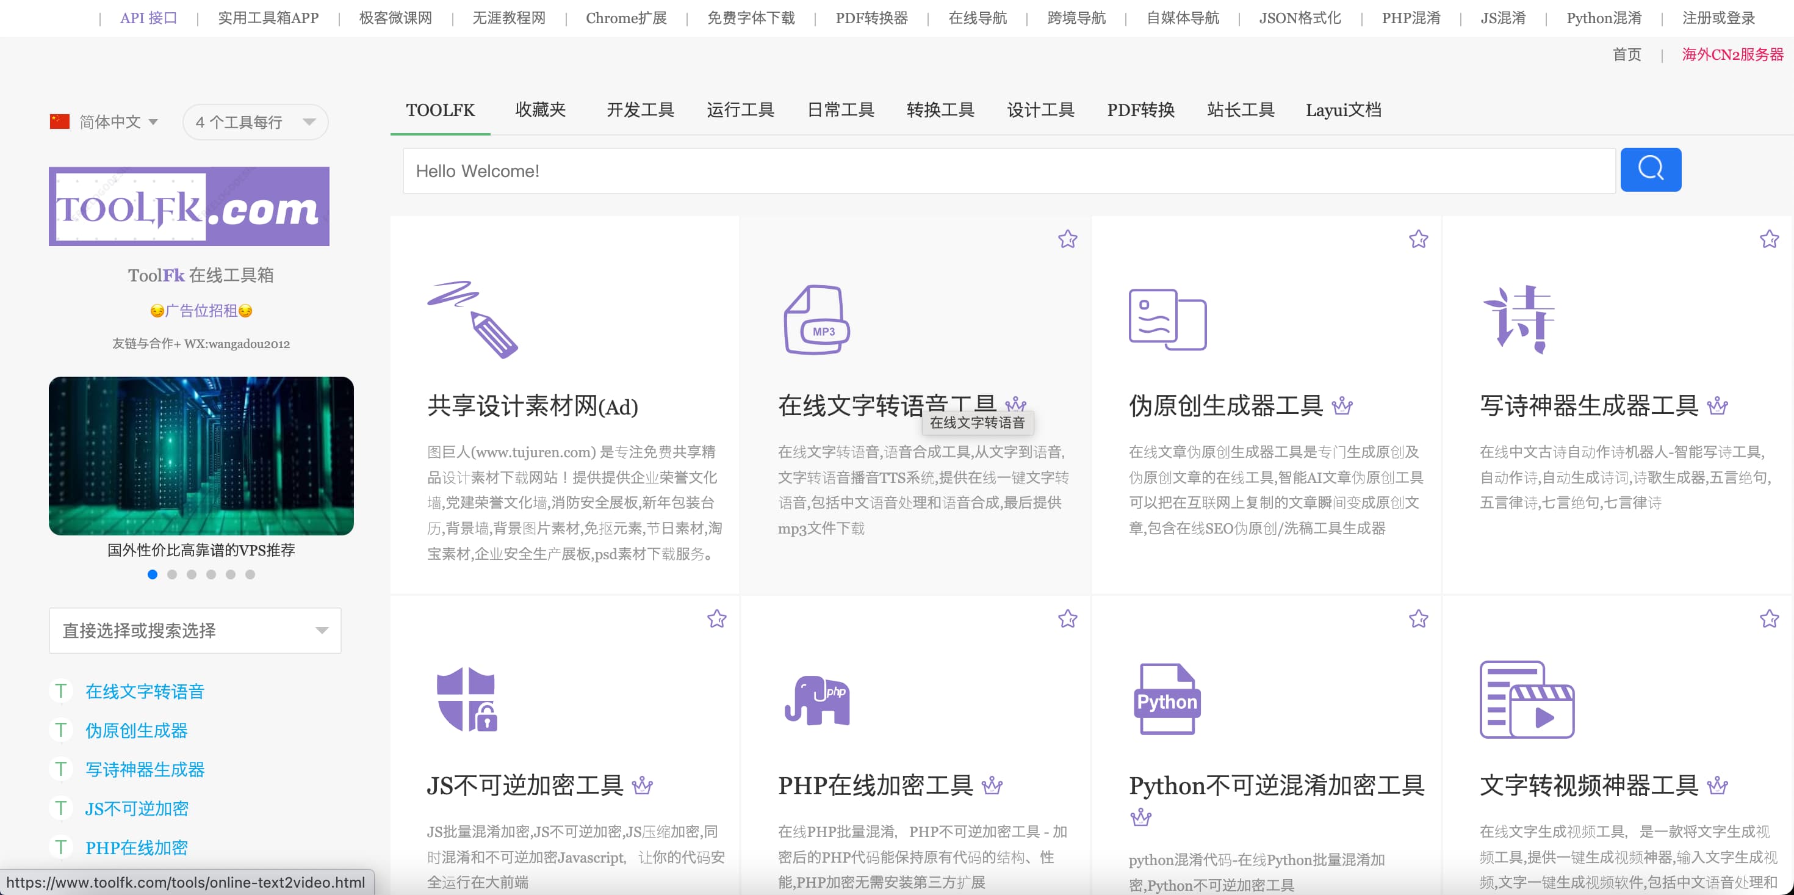1794x895 pixels.
Task: Click the T icon beside 在线文字转语音
Action: click(60, 690)
